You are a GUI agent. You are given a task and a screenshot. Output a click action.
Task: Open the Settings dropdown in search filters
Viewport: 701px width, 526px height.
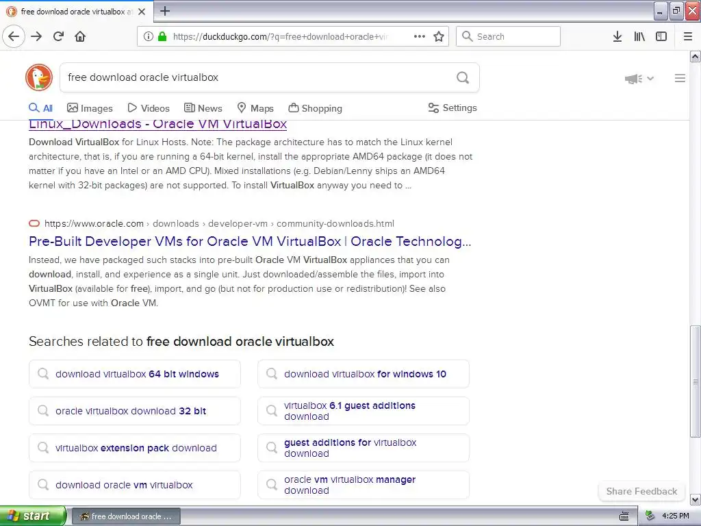453,108
